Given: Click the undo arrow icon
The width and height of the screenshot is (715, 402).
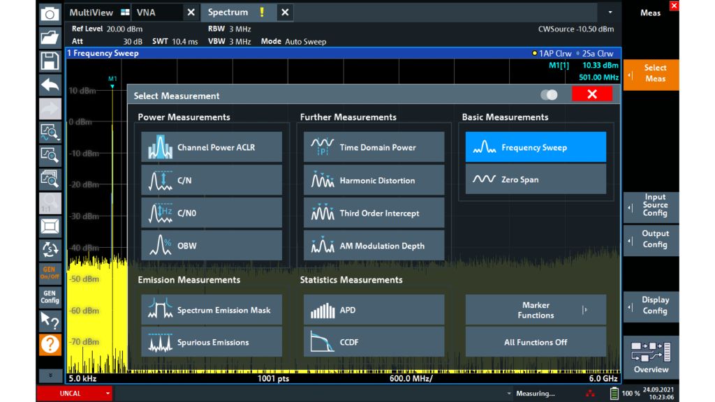Looking at the screenshot, I should (x=50, y=84).
